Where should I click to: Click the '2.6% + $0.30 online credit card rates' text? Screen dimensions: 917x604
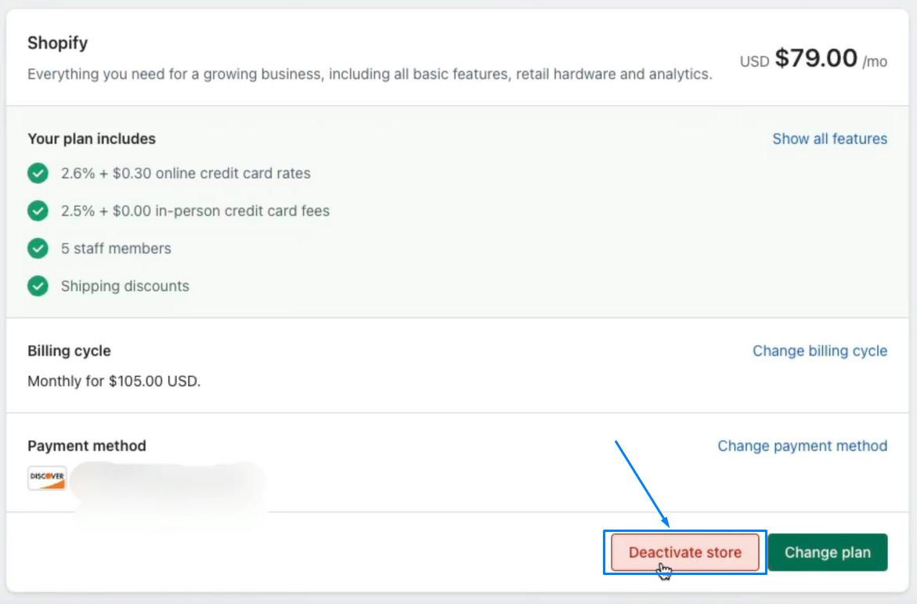point(186,173)
